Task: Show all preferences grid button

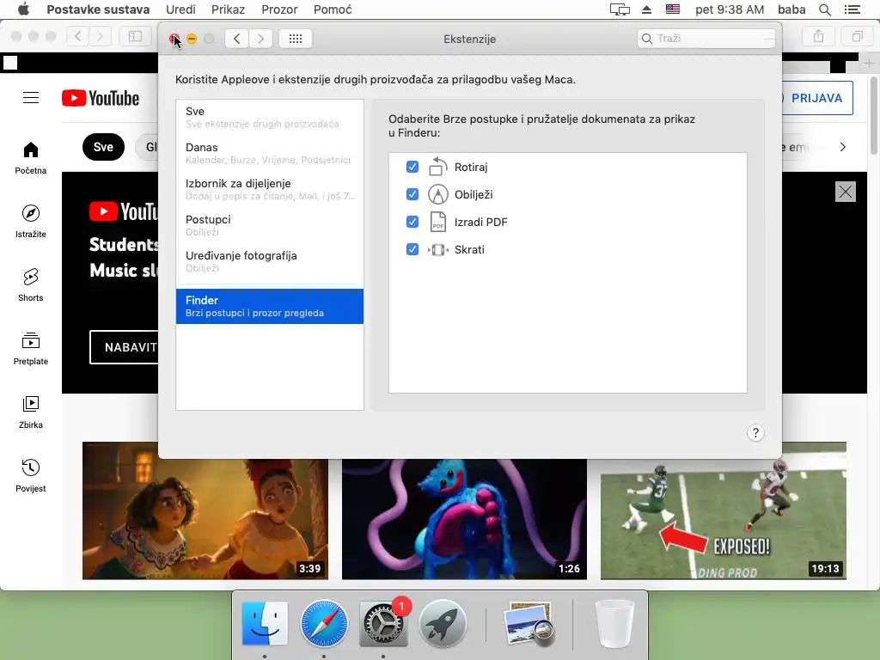Action: 296,39
